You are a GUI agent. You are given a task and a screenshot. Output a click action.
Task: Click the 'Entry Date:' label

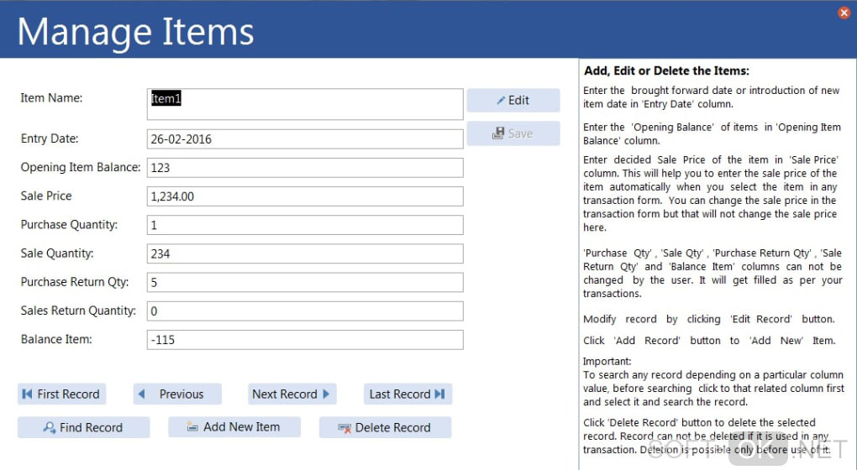coord(50,138)
